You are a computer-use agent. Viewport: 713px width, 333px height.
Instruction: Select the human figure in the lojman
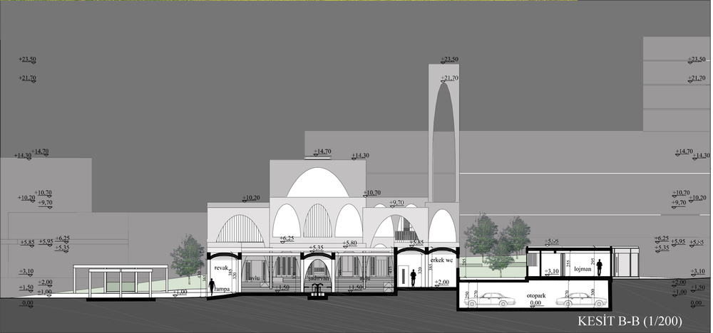(600, 268)
